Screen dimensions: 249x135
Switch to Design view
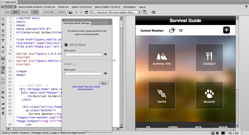click(x=25, y=12)
